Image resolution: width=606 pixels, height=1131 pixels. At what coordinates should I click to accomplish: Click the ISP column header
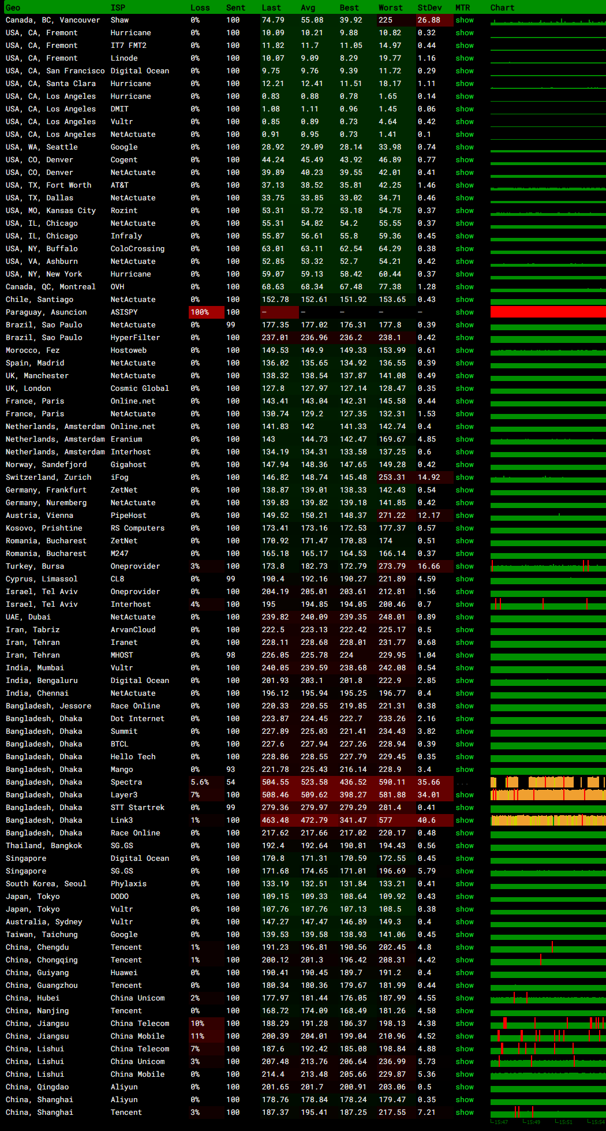point(118,8)
